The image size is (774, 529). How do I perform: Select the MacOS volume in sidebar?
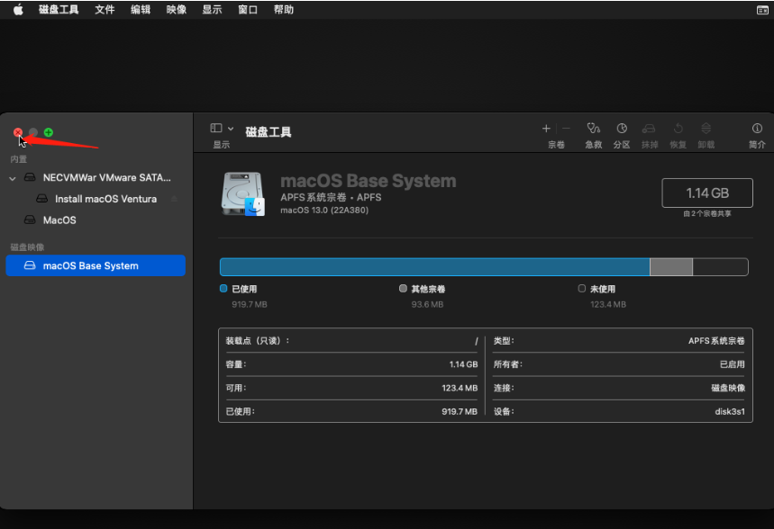pyautogui.click(x=59, y=220)
